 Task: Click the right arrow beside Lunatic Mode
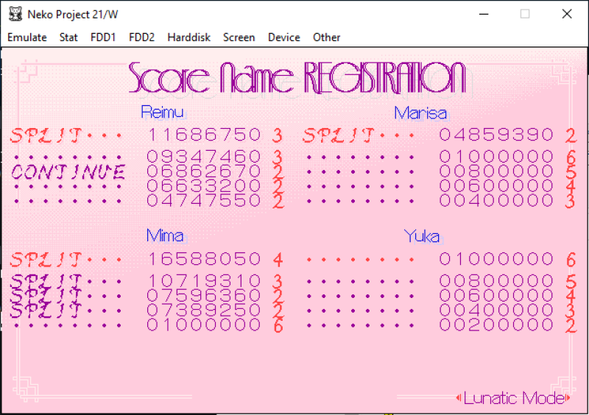[568, 398]
